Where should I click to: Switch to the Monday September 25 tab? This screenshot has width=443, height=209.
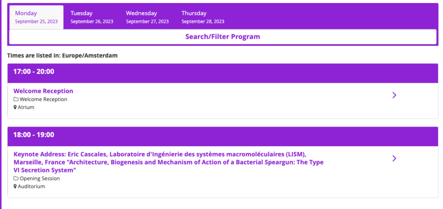tap(36, 17)
